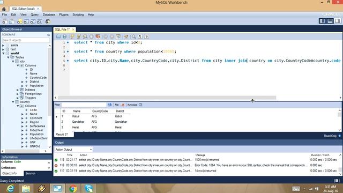The width and height of the screenshot is (343, 193).
Task: Autosize result columns icon
Action: (140, 105)
